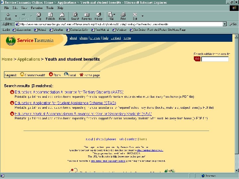
Task: Open the History toolbar icon
Action: pyautogui.click(x=99, y=15)
